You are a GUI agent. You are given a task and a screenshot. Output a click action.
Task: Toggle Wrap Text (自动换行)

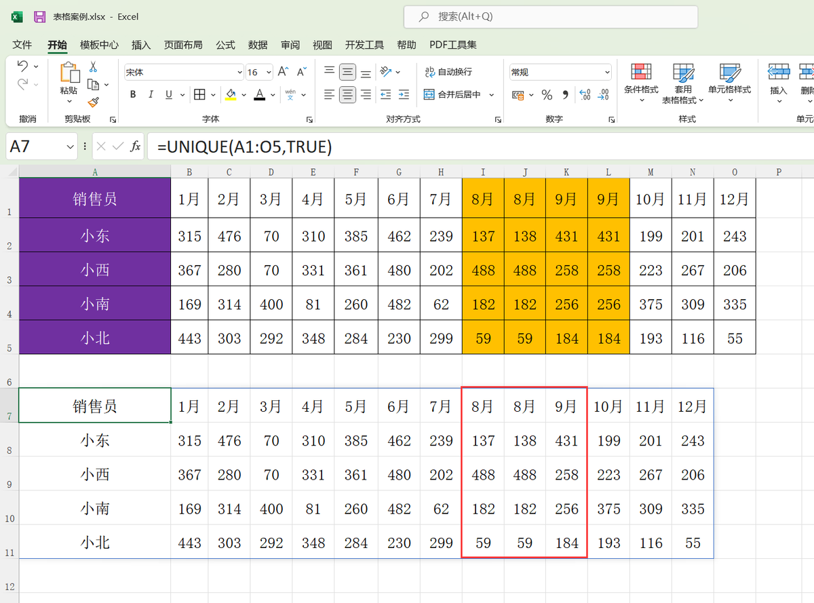[x=448, y=72]
